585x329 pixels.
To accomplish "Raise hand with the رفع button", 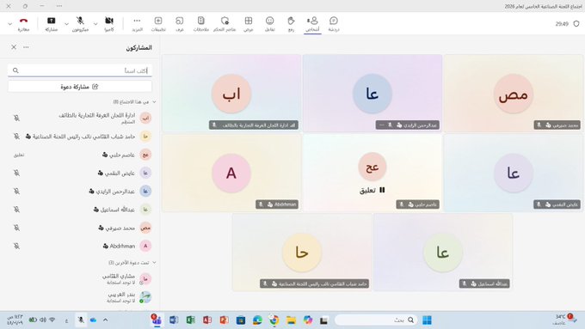I will (x=291, y=24).
